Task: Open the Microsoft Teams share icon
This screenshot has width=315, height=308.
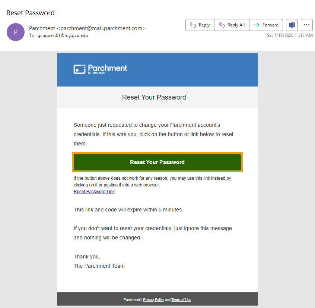Action: click(292, 25)
